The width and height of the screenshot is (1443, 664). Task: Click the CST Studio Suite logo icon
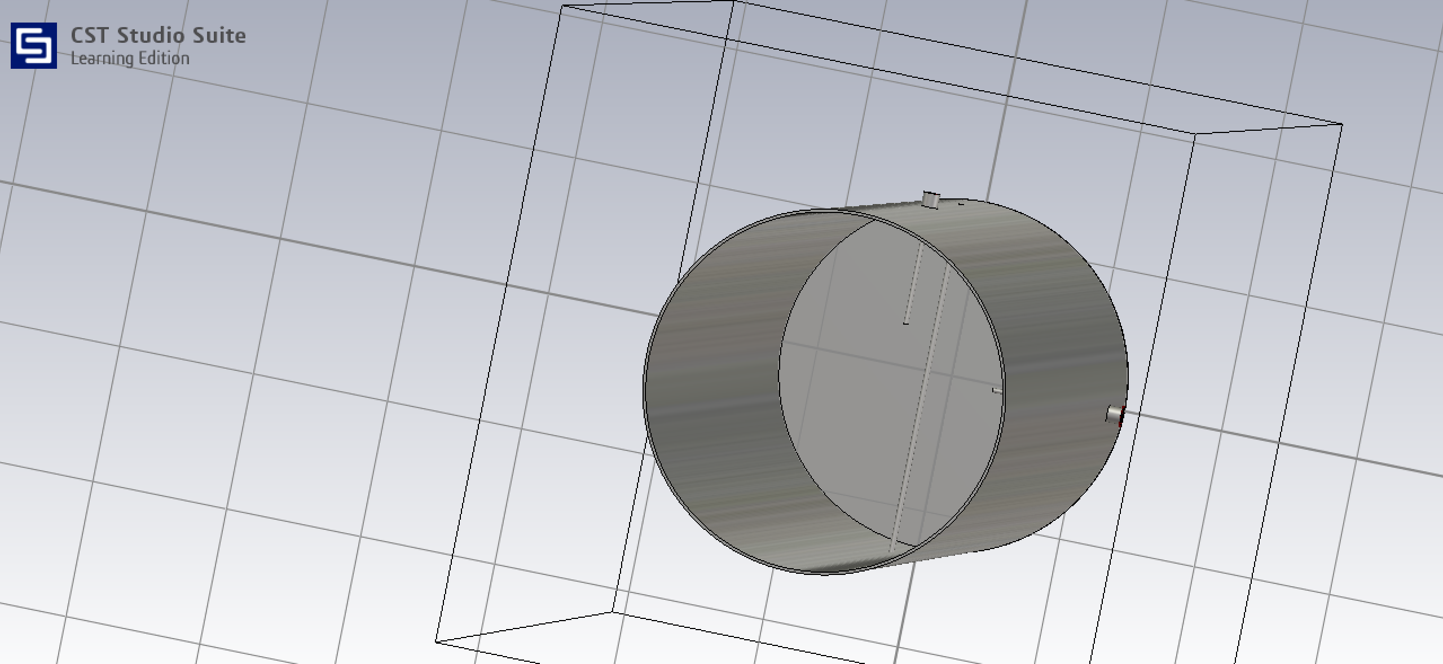(x=34, y=45)
